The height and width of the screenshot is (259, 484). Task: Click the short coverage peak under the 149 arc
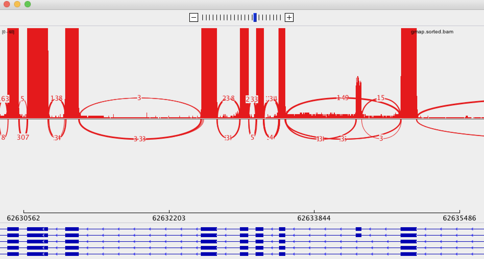click(359, 97)
